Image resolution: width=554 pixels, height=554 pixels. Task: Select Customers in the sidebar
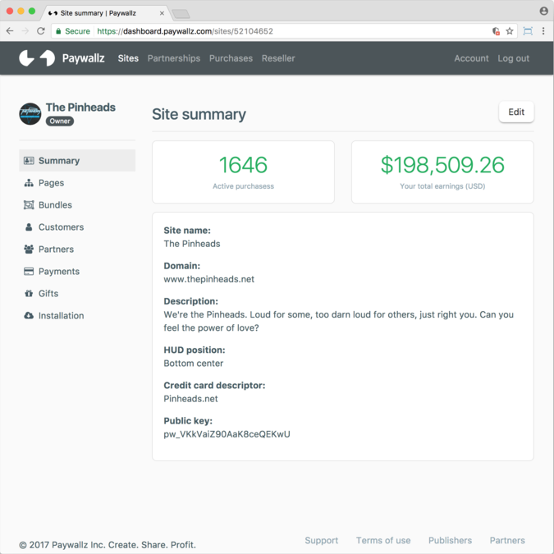pos(77,227)
